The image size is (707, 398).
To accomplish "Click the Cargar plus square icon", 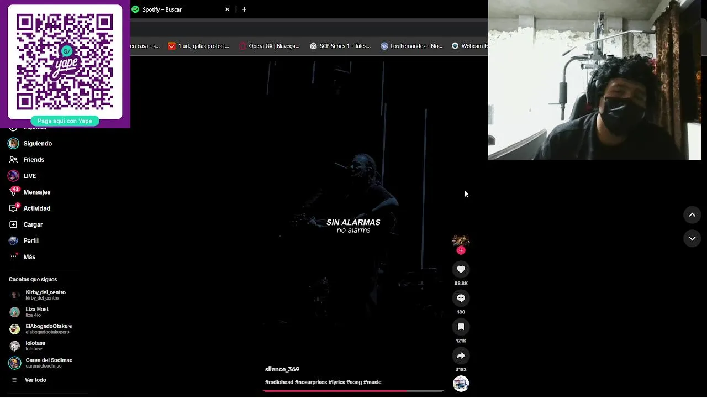I will tap(13, 224).
